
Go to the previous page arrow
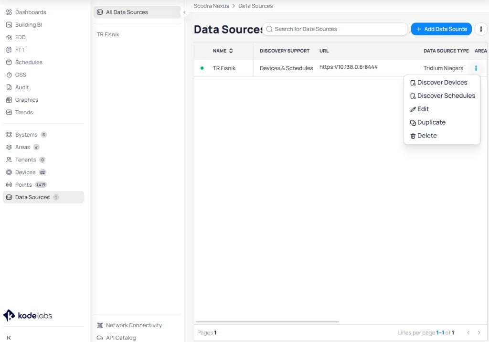[x=468, y=332]
